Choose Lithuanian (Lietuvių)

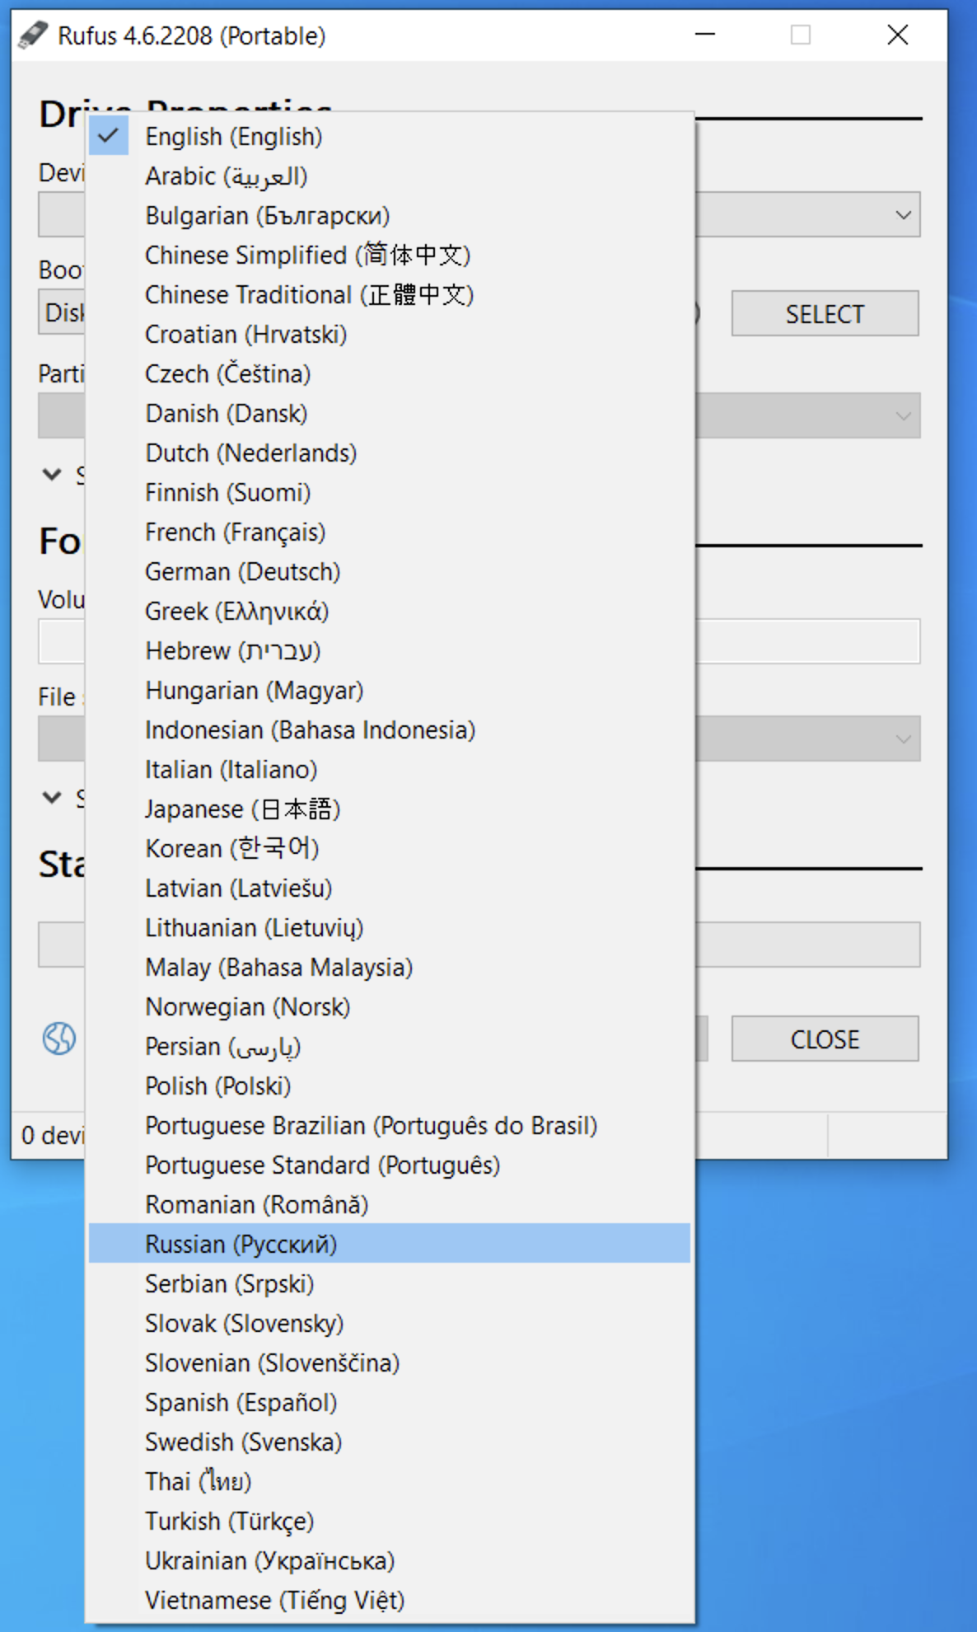(390, 928)
